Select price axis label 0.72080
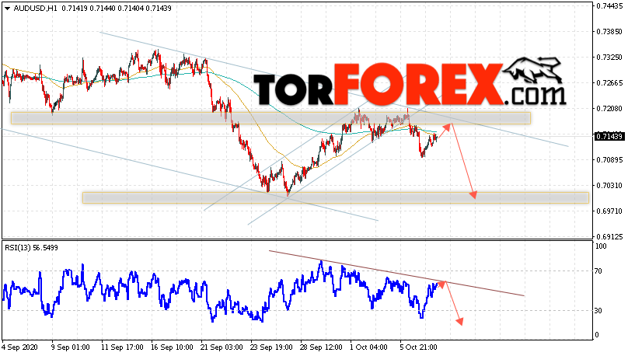 tap(609, 109)
